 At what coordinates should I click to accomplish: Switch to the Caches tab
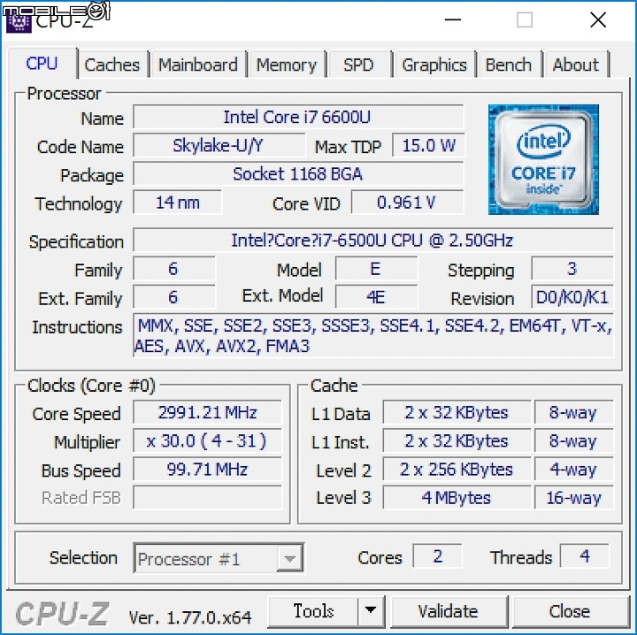point(112,65)
